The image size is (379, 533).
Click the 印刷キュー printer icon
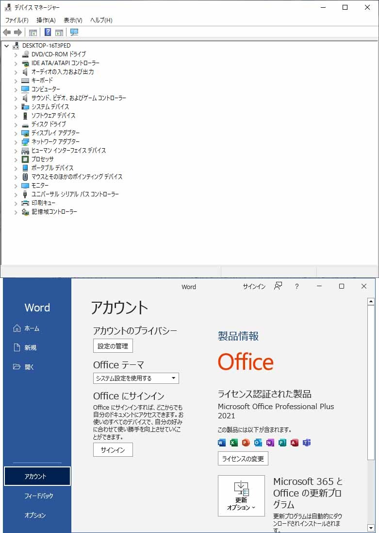coord(25,203)
